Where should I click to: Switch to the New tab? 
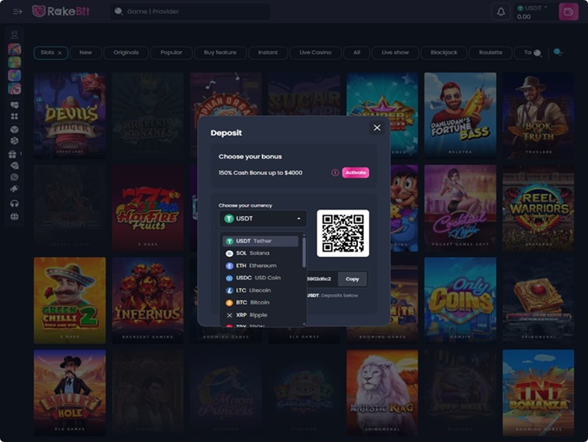tap(86, 53)
